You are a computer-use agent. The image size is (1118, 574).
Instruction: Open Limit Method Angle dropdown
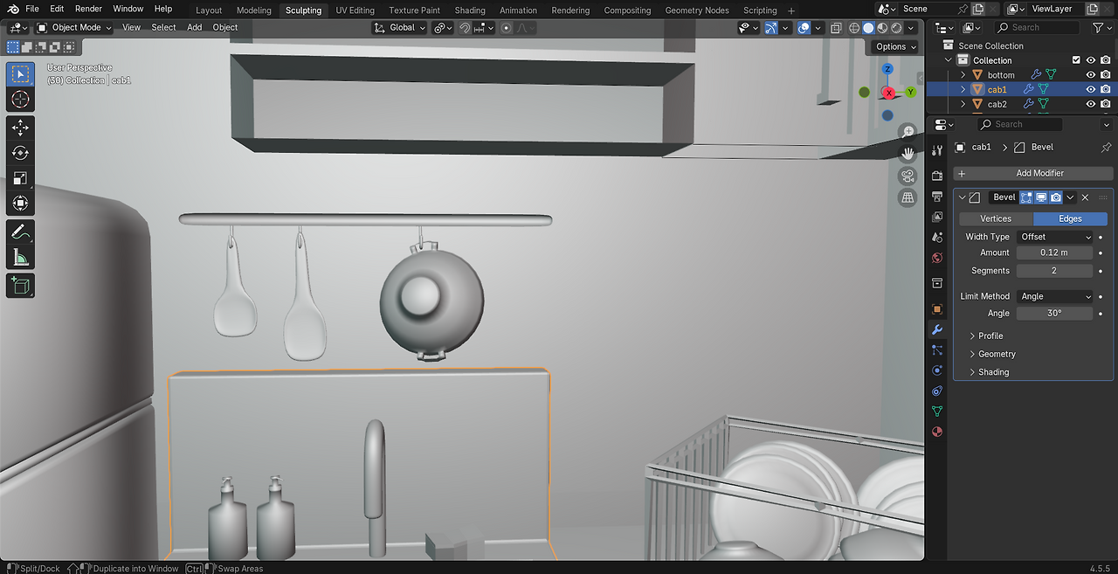pyautogui.click(x=1055, y=296)
